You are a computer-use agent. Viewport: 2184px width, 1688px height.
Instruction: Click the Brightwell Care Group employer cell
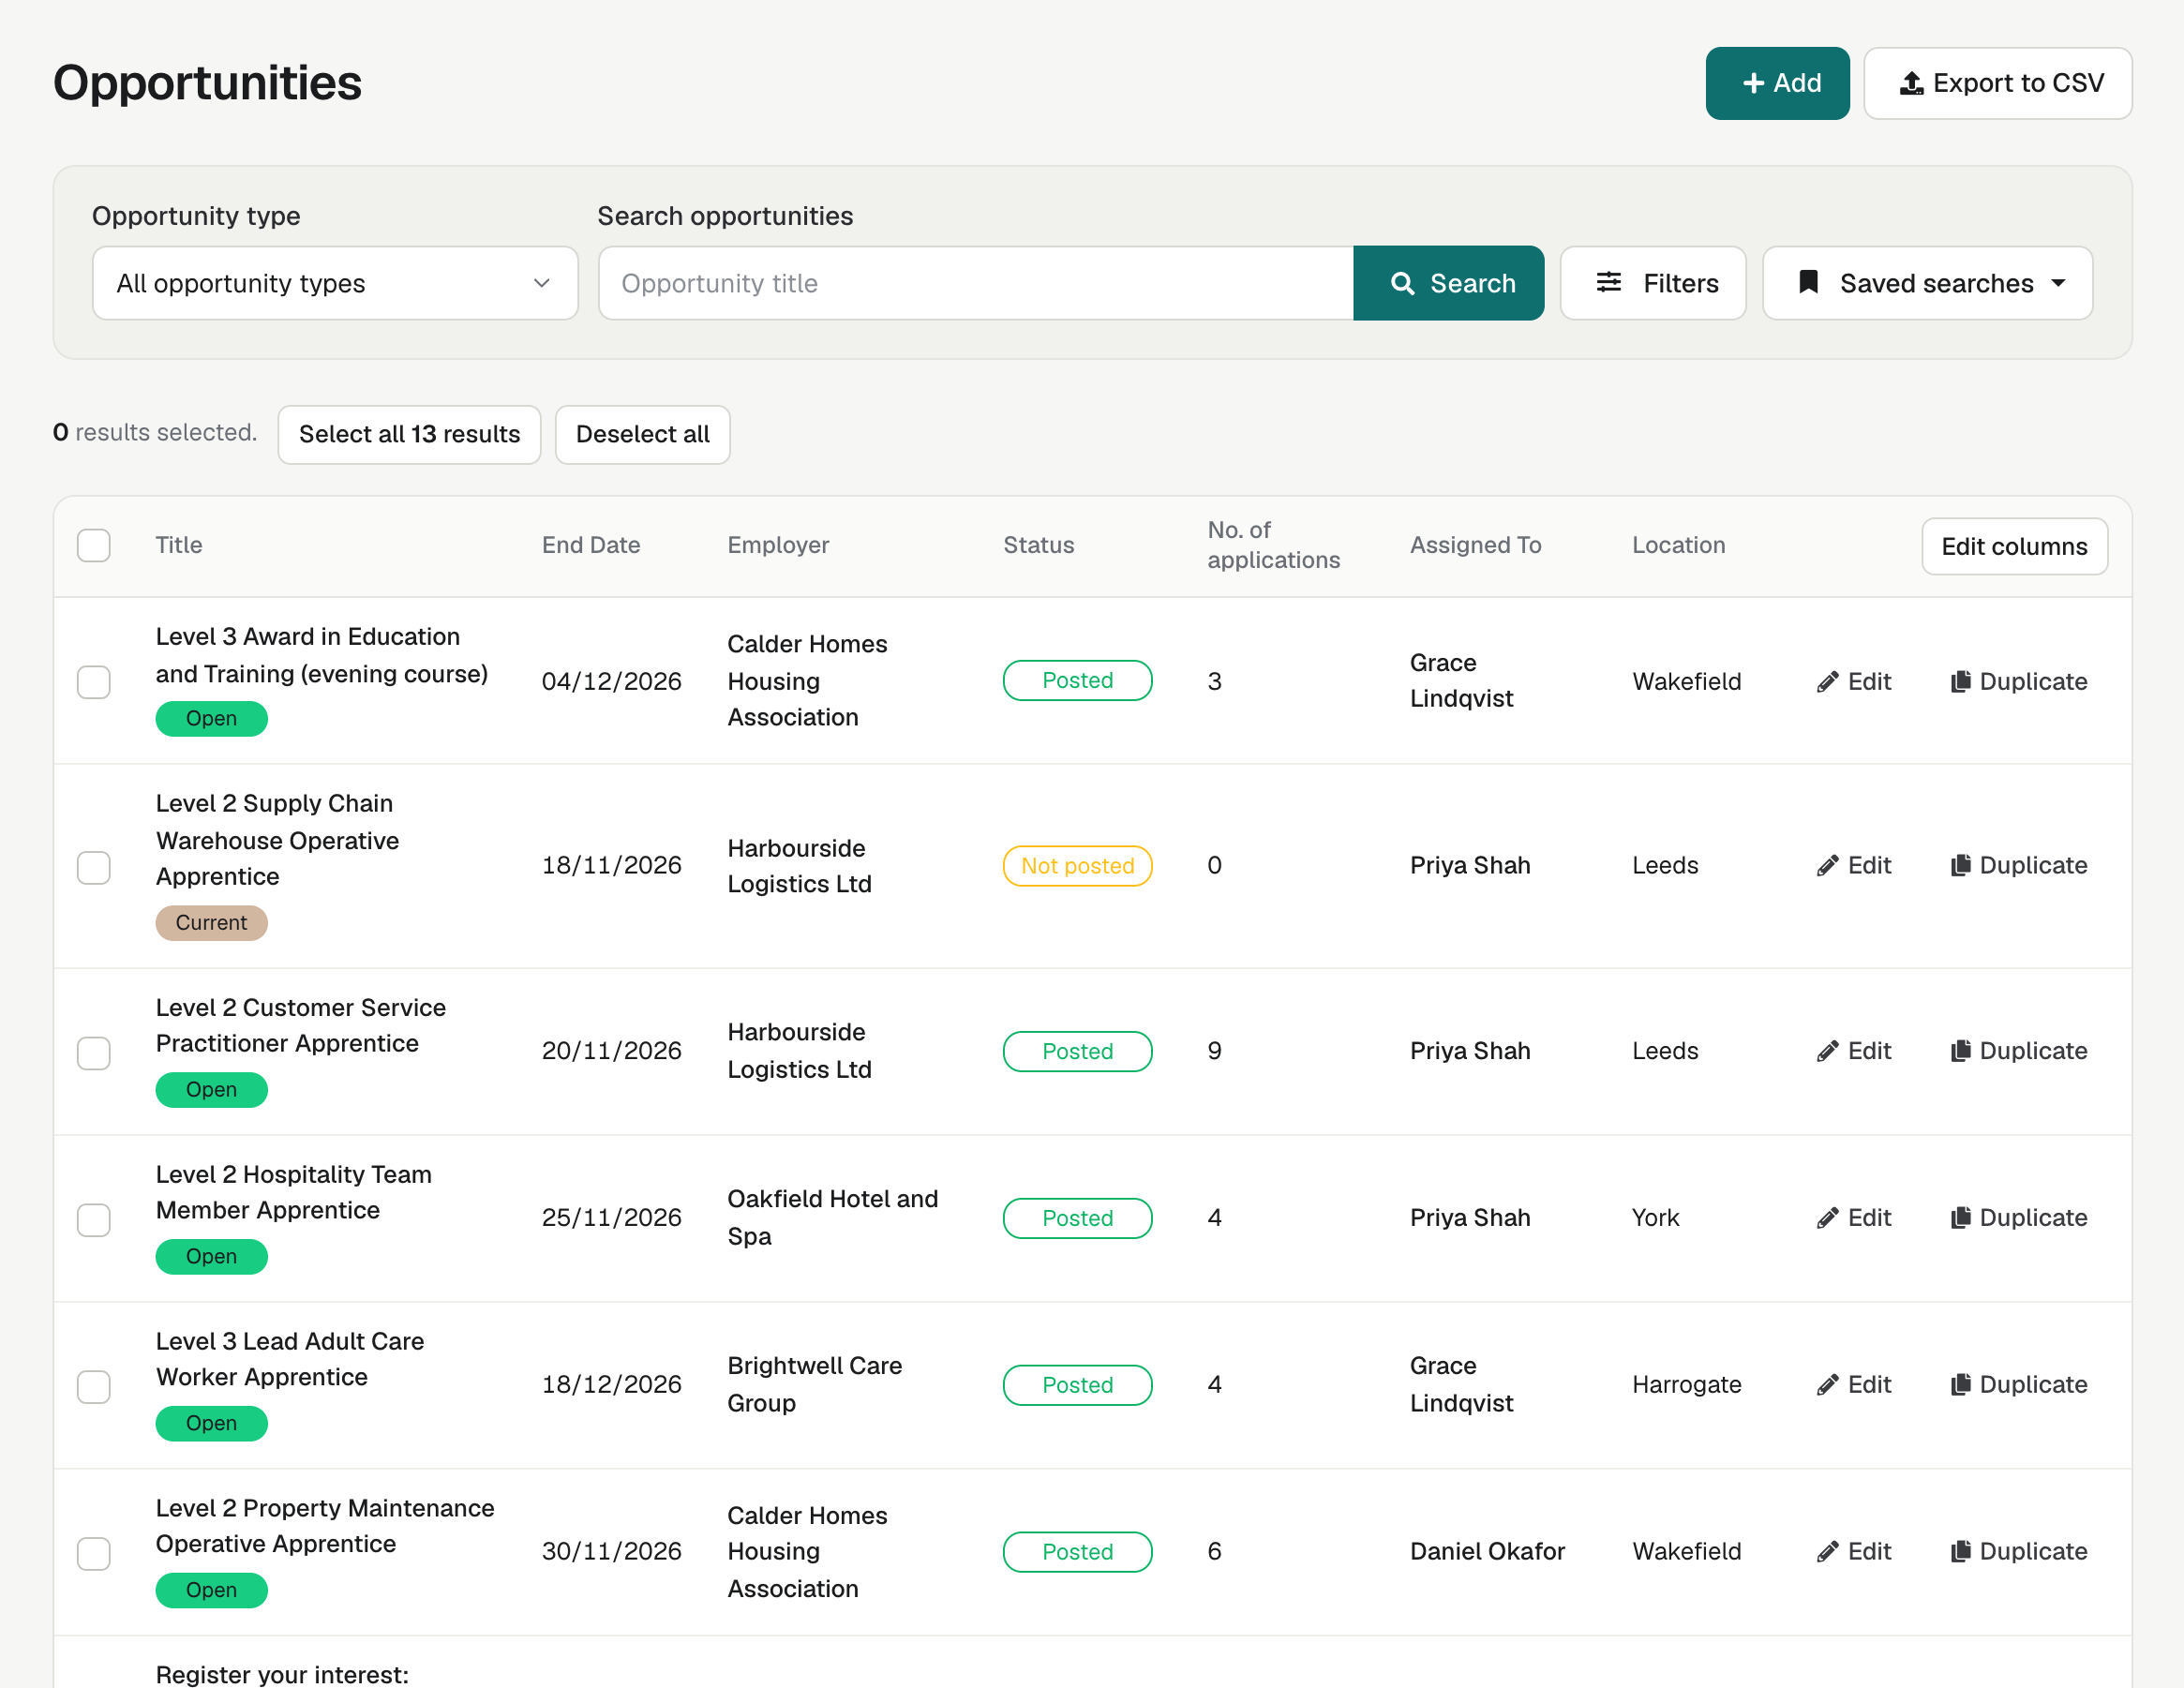click(x=814, y=1385)
